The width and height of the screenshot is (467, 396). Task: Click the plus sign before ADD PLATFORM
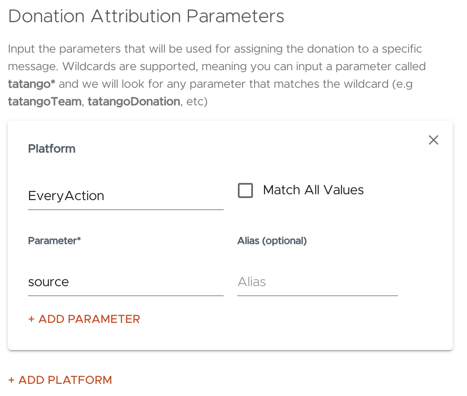coord(11,380)
